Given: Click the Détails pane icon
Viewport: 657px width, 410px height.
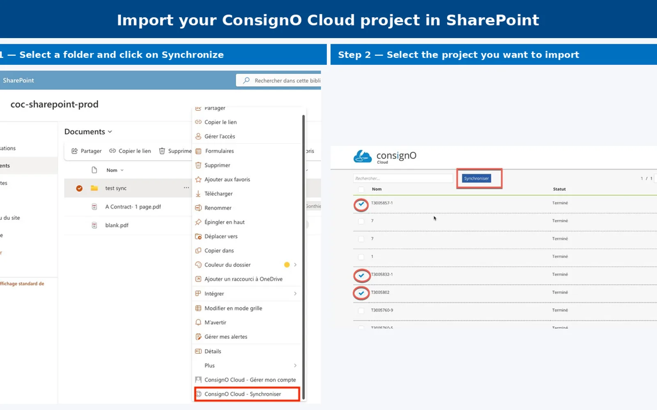Looking at the screenshot, I should (198, 351).
